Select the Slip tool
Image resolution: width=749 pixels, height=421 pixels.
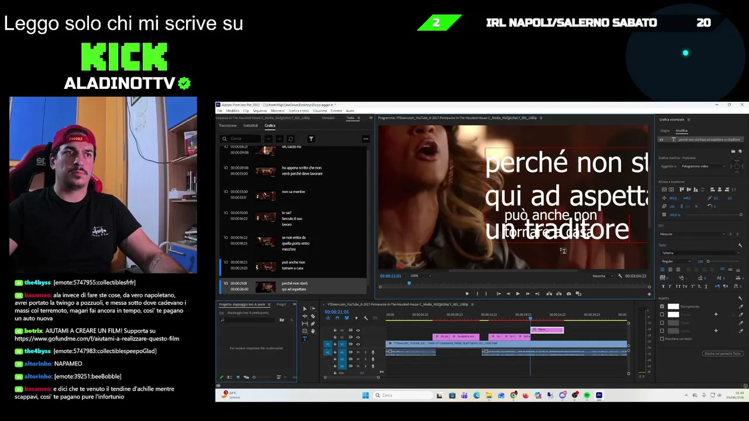coord(304,323)
